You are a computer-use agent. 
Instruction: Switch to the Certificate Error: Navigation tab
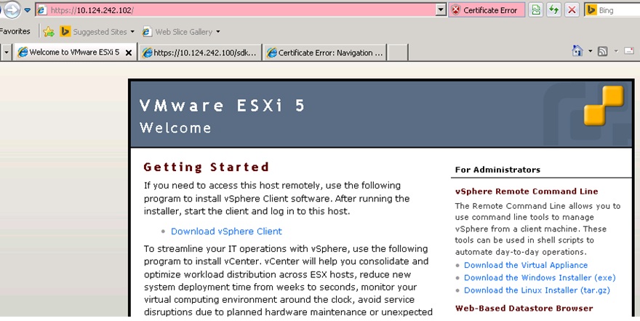[324, 52]
